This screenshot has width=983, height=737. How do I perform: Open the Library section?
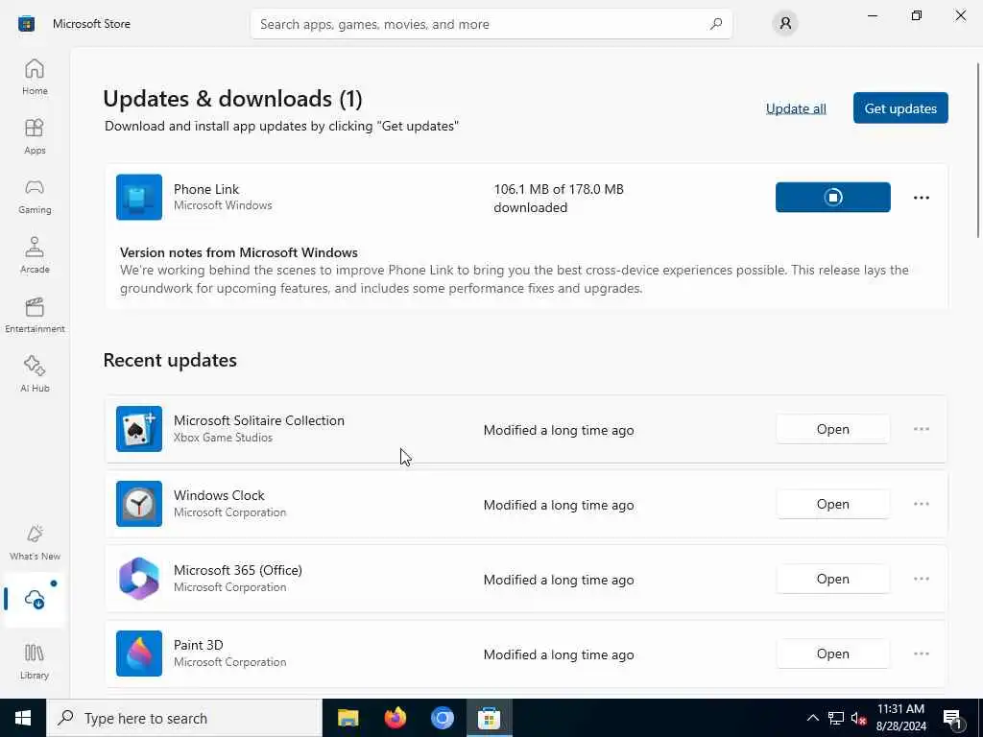pyautogui.click(x=35, y=661)
